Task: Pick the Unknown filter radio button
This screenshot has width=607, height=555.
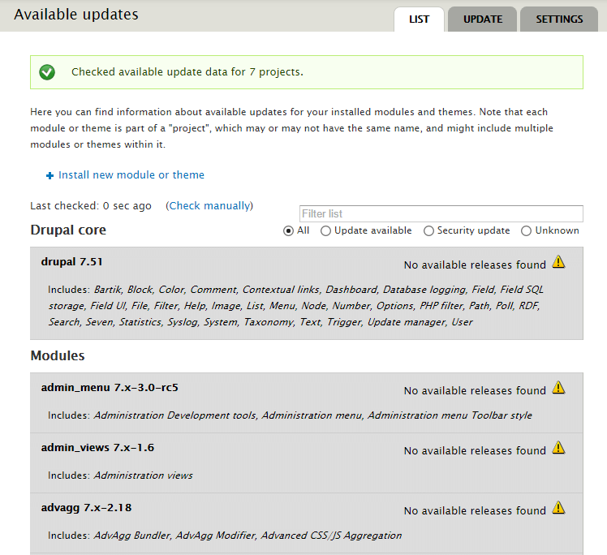Action: (x=526, y=230)
